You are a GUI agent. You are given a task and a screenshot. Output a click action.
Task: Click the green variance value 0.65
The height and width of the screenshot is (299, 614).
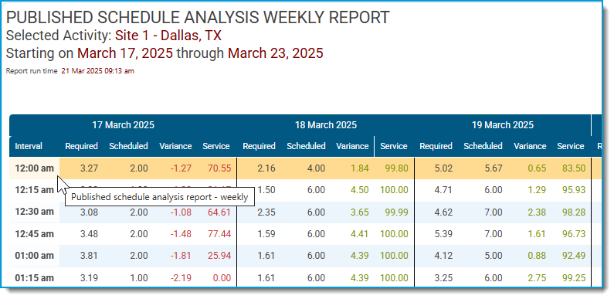[537, 168]
